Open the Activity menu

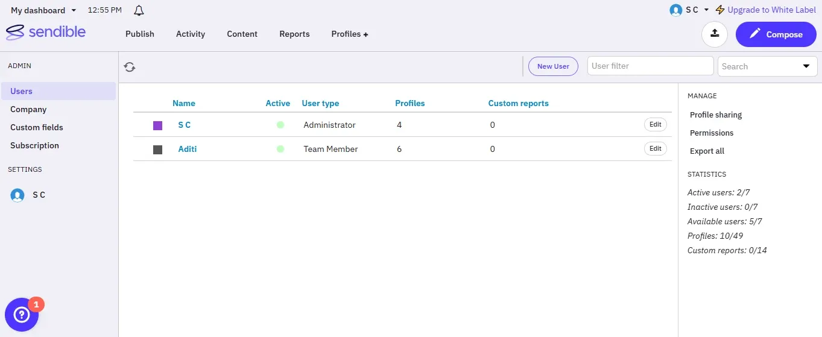click(x=191, y=34)
